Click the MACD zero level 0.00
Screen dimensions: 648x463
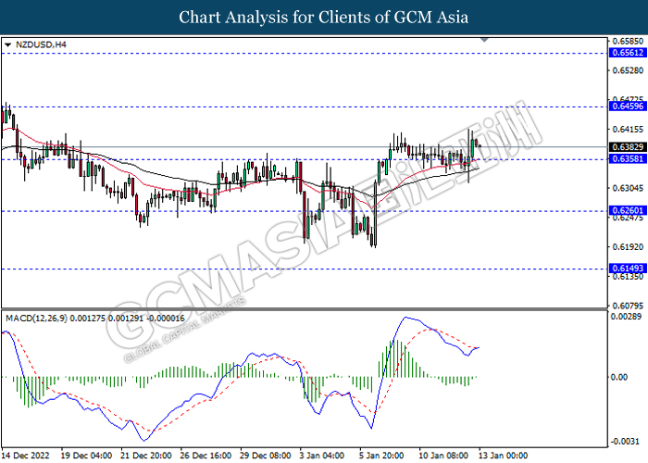pos(619,377)
